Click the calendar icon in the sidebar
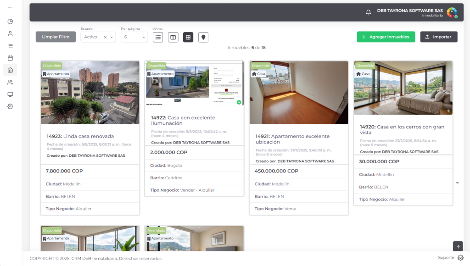Screen dimensions: 470x266 coord(10,58)
